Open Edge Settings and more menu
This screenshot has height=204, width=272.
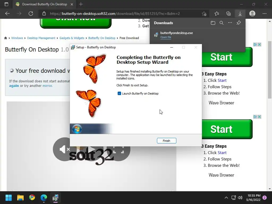pyautogui.click(x=264, y=14)
